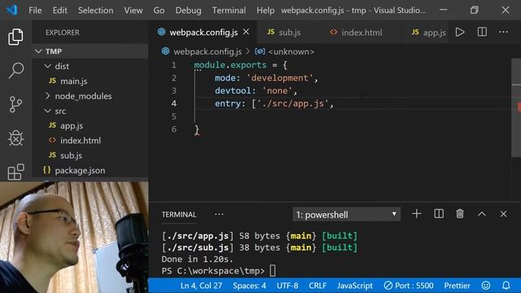The height and width of the screenshot is (293, 521).
Task: Click the Run code play icon
Action: (x=460, y=33)
